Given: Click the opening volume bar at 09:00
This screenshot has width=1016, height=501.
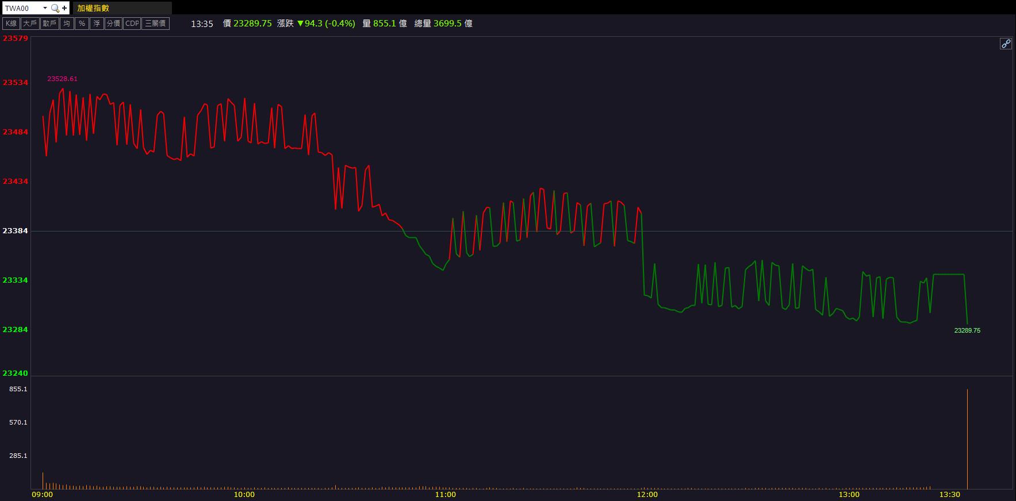Looking at the screenshot, I should [43, 481].
